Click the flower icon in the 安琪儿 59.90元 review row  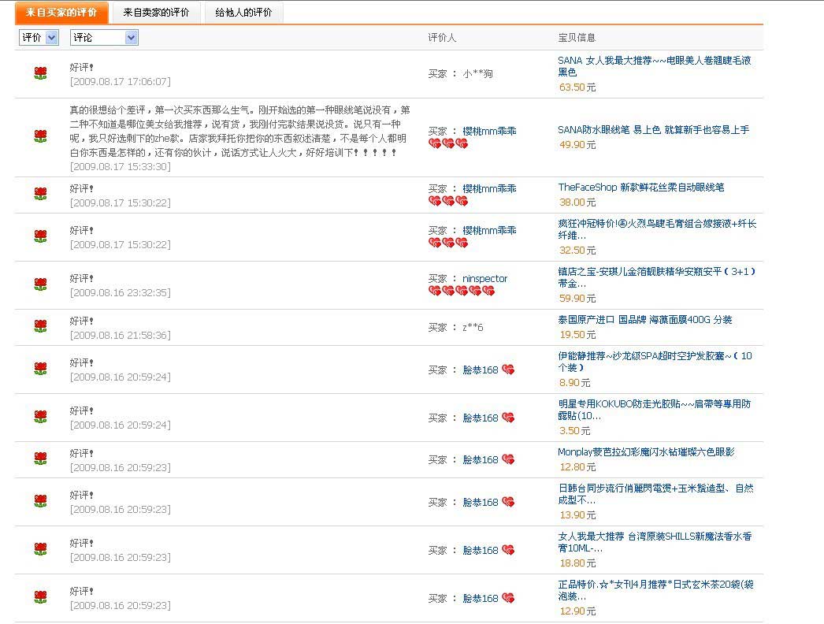coord(41,284)
